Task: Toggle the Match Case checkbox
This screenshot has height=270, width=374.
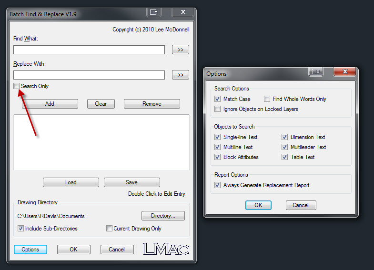Action: click(217, 99)
